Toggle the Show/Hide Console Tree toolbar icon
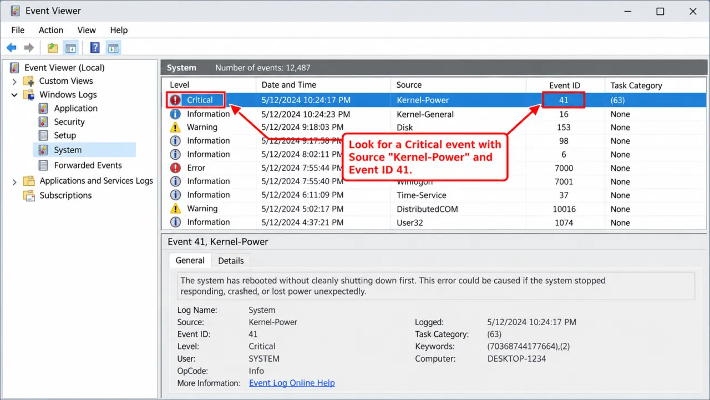710x400 pixels. tap(70, 48)
